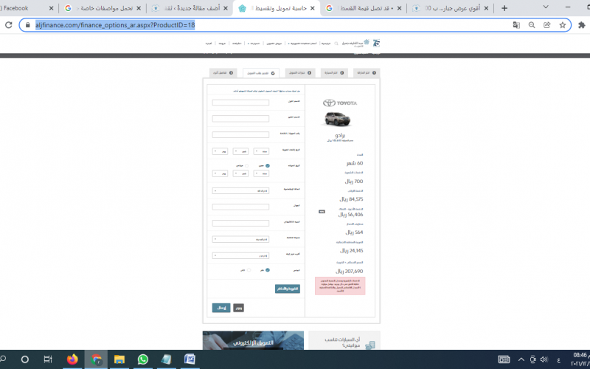Go to the last (leftmost) wizard step tab

223,72
